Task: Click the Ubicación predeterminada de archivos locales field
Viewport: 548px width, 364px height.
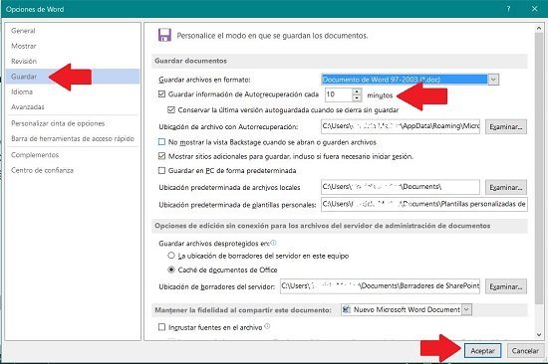Action: click(x=401, y=187)
